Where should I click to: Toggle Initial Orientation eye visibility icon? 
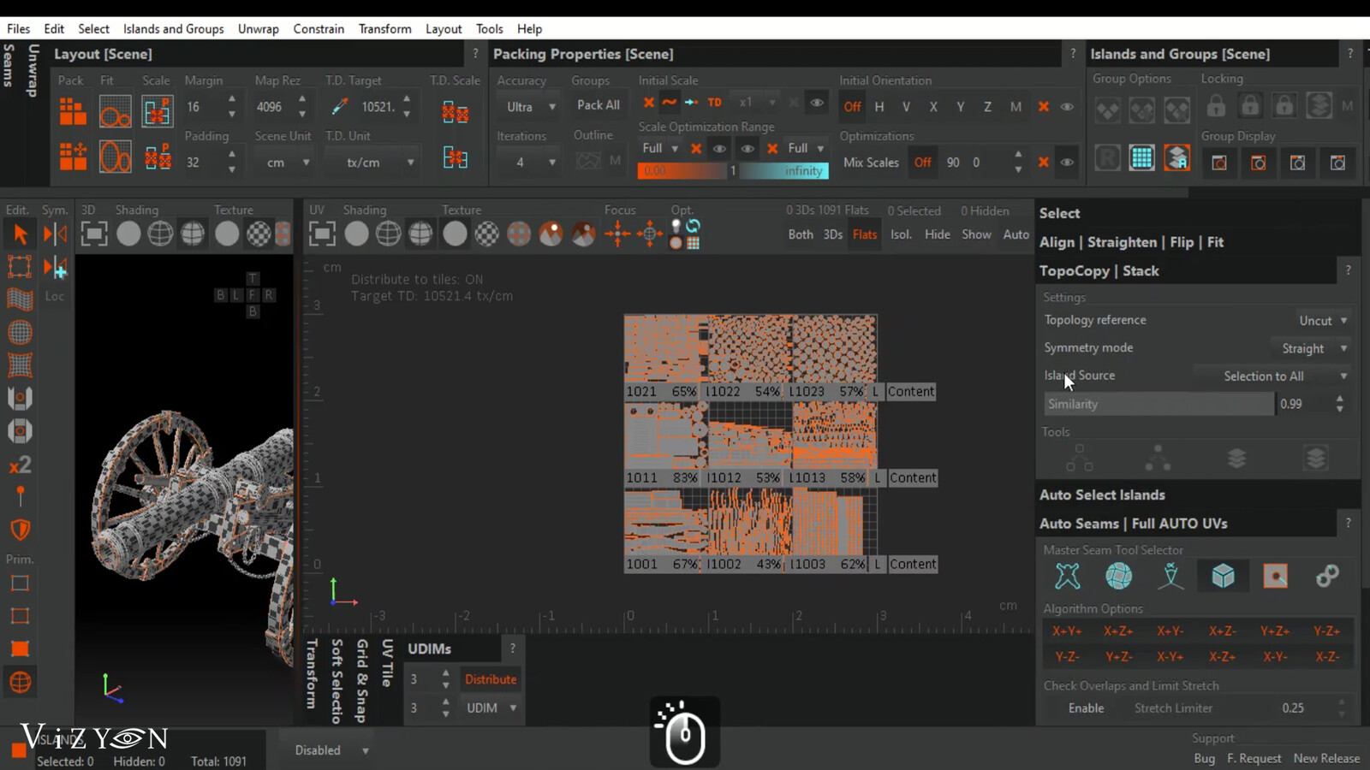pos(1067,107)
